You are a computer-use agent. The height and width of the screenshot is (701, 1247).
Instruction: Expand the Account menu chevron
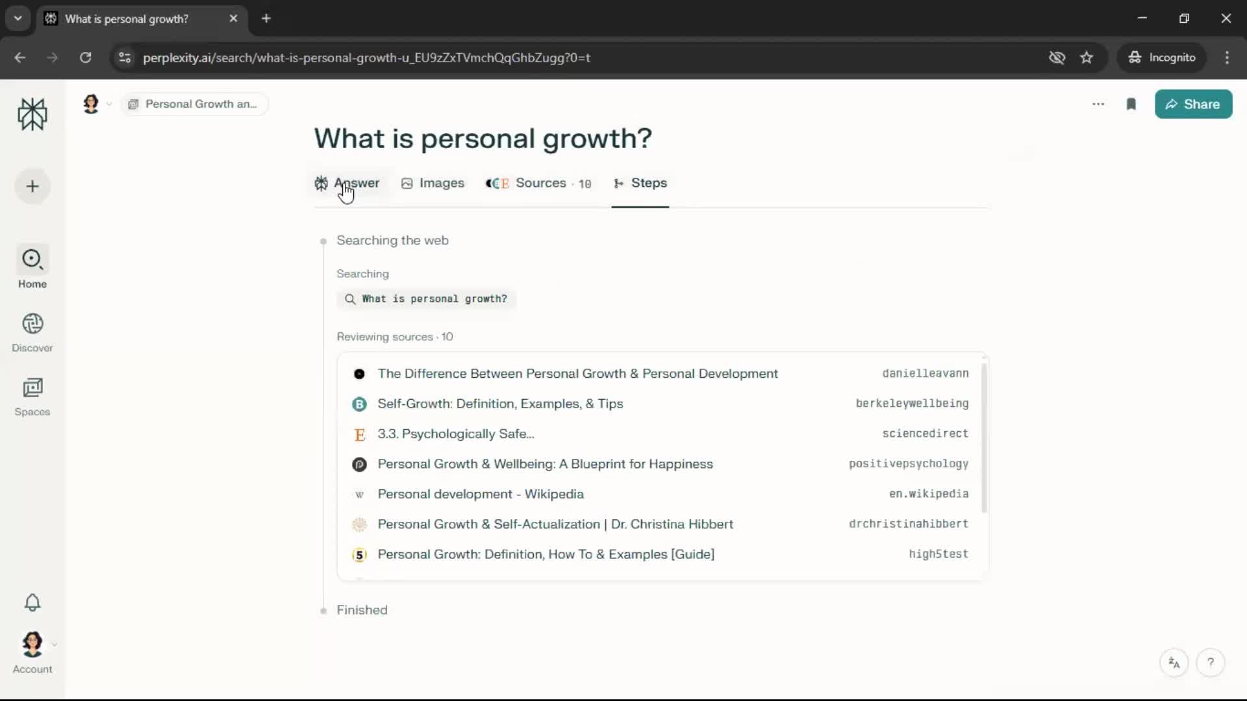[x=55, y=645]
